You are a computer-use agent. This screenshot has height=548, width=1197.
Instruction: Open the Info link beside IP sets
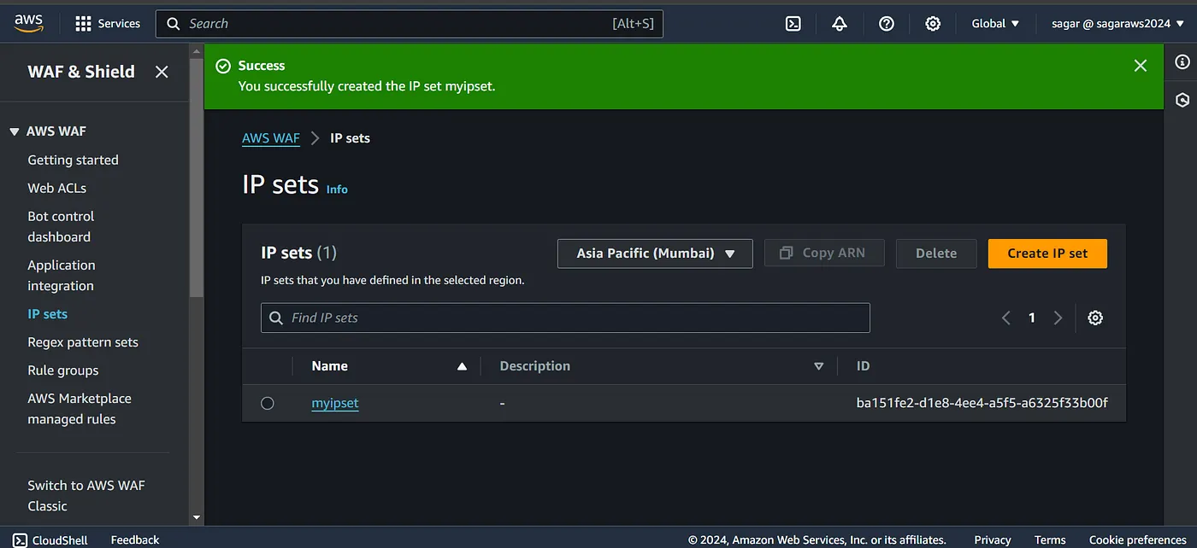coord(337,189)
